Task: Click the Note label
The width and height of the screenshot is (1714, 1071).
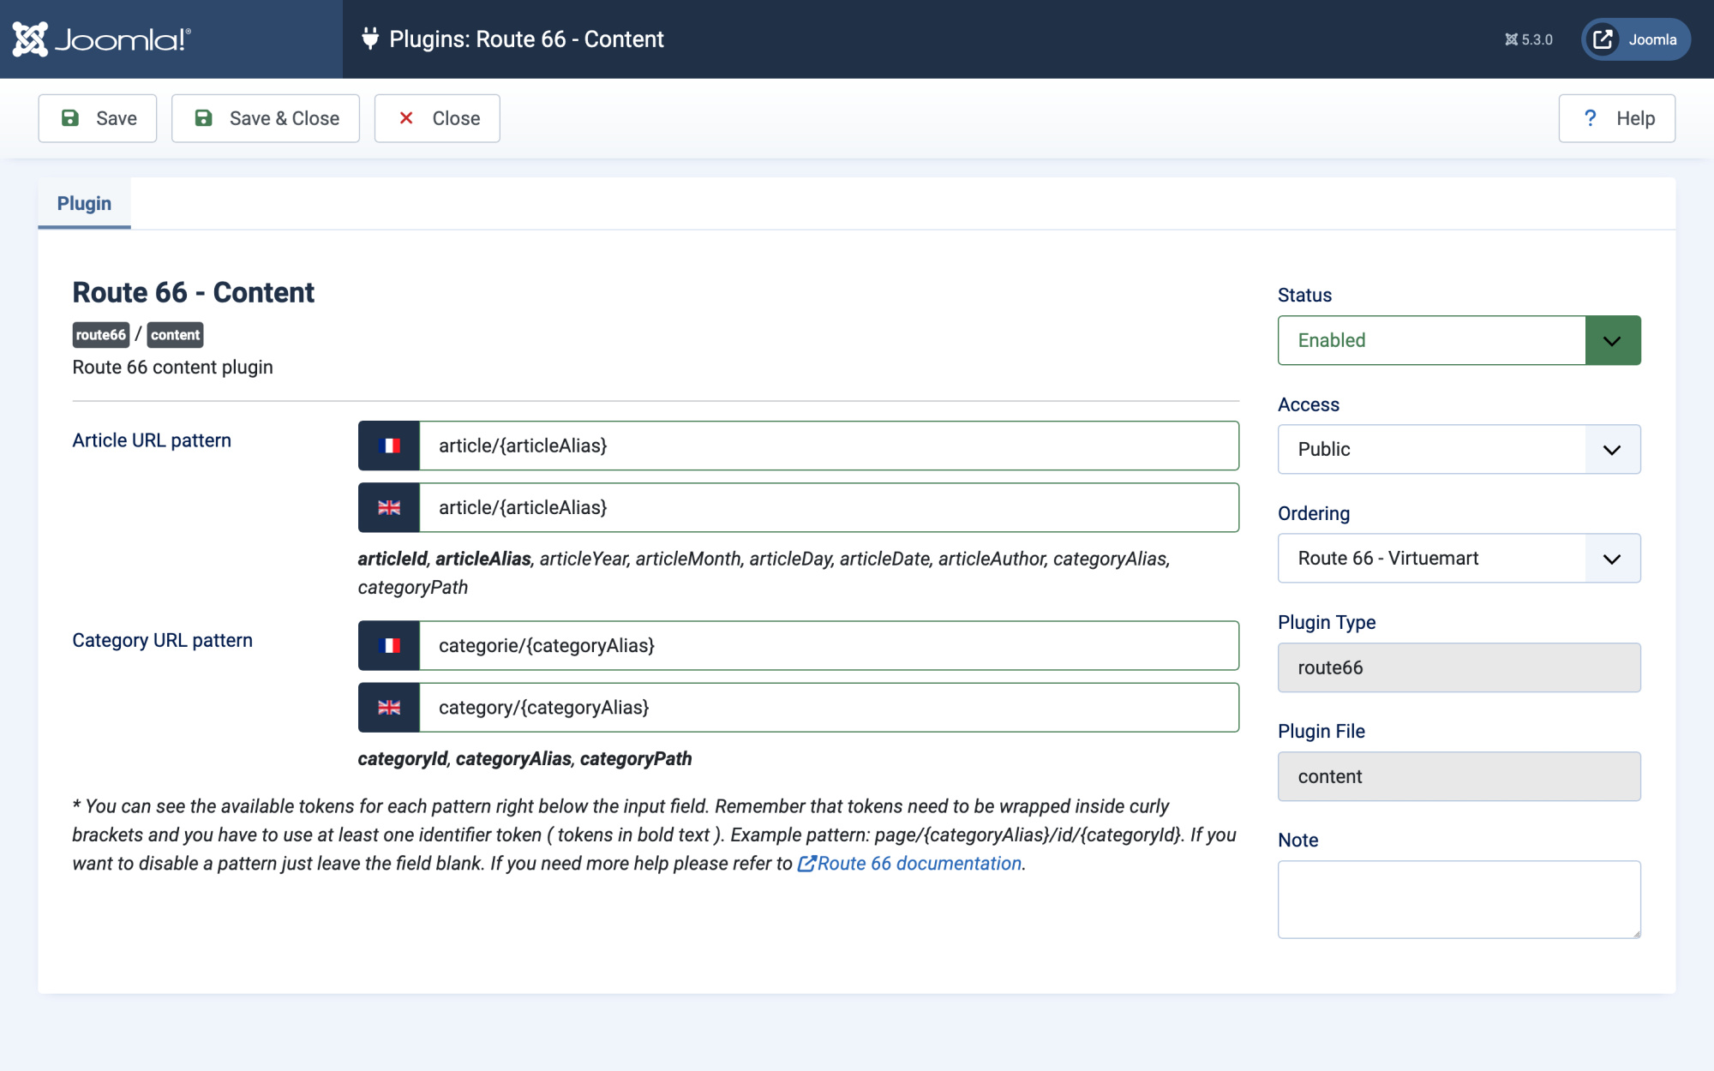Action: [1297, 840]
